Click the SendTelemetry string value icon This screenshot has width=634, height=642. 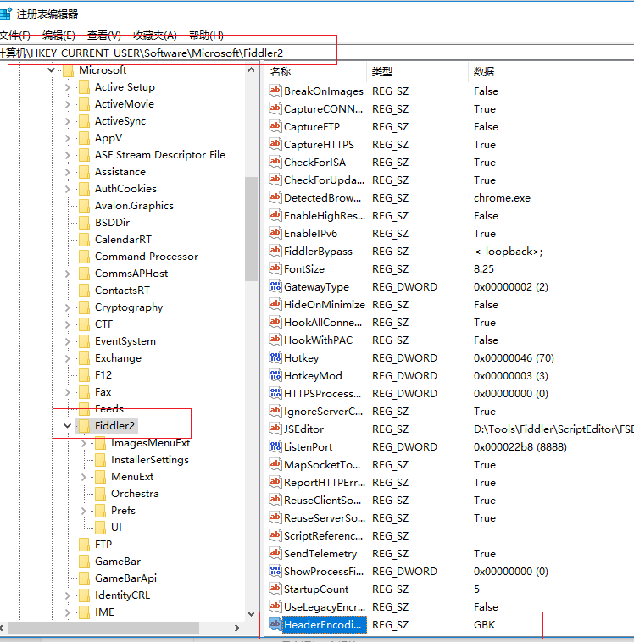(275, 553)
